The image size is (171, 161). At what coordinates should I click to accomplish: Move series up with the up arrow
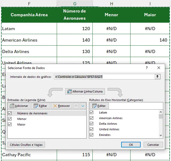coord(76,106)
